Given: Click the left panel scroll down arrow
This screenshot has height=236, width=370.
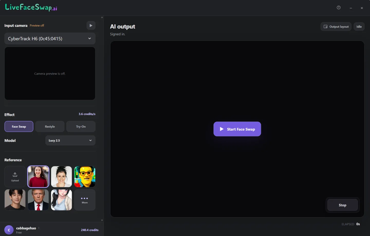Looking at the screenshot, I should click(x=102, y=220).
